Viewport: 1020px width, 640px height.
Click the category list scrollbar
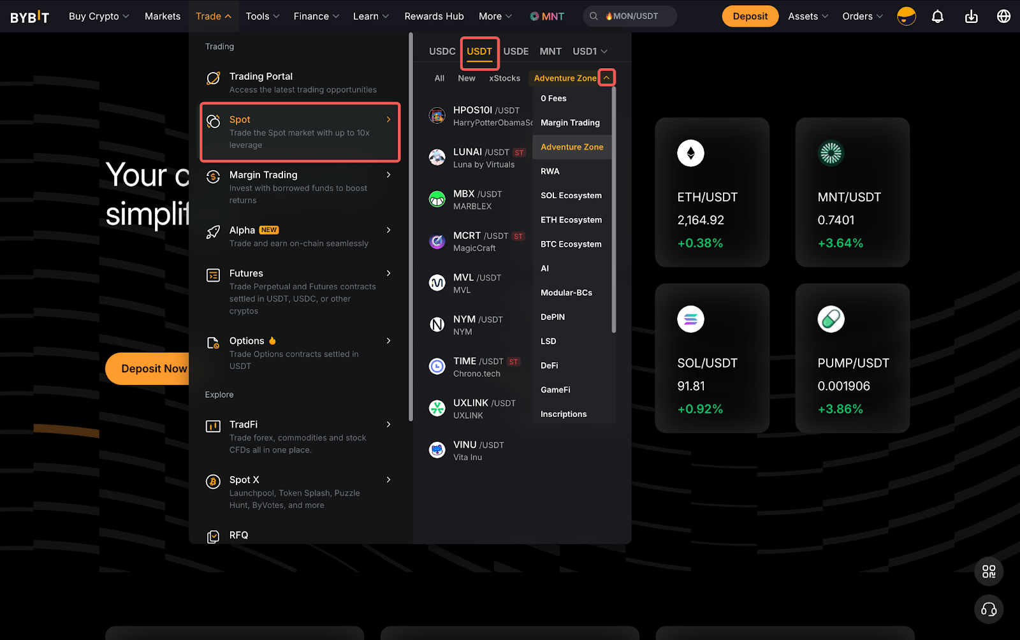pos(614,210)
